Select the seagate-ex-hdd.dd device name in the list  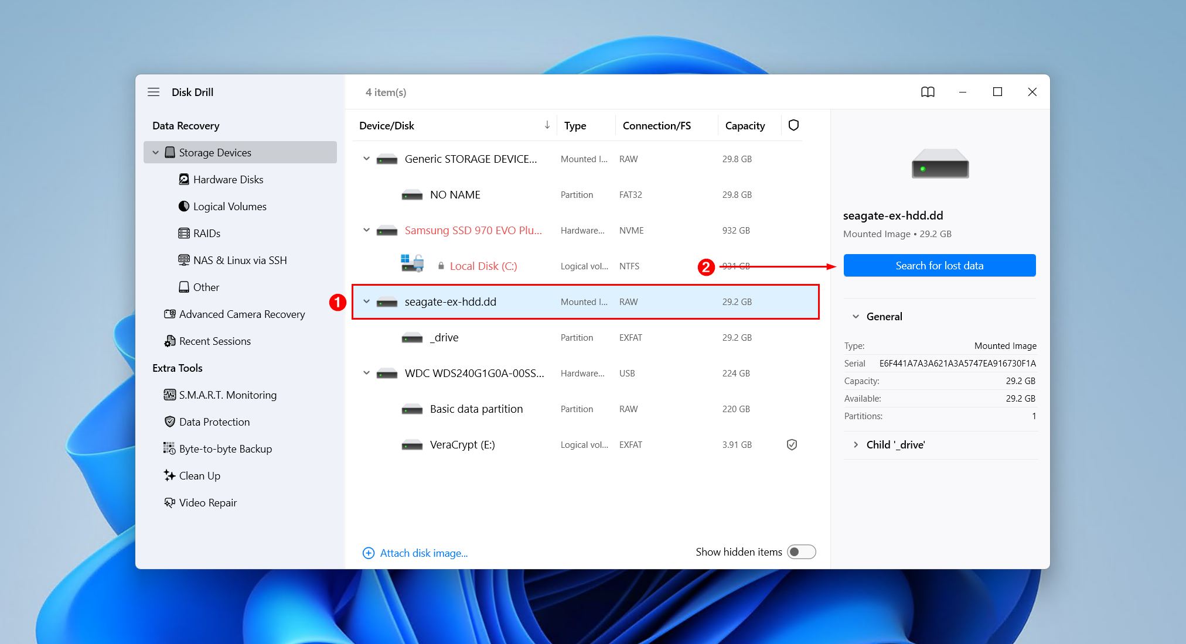tap(450, 302)
